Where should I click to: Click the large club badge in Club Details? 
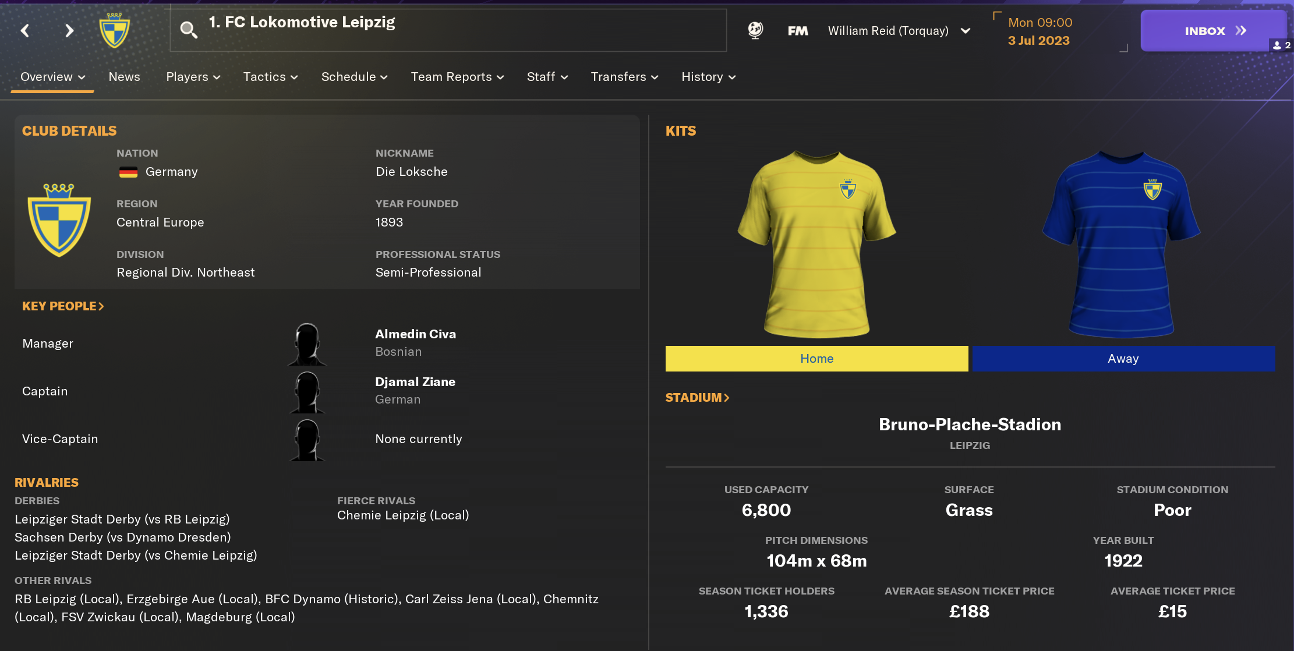(59, 220)
